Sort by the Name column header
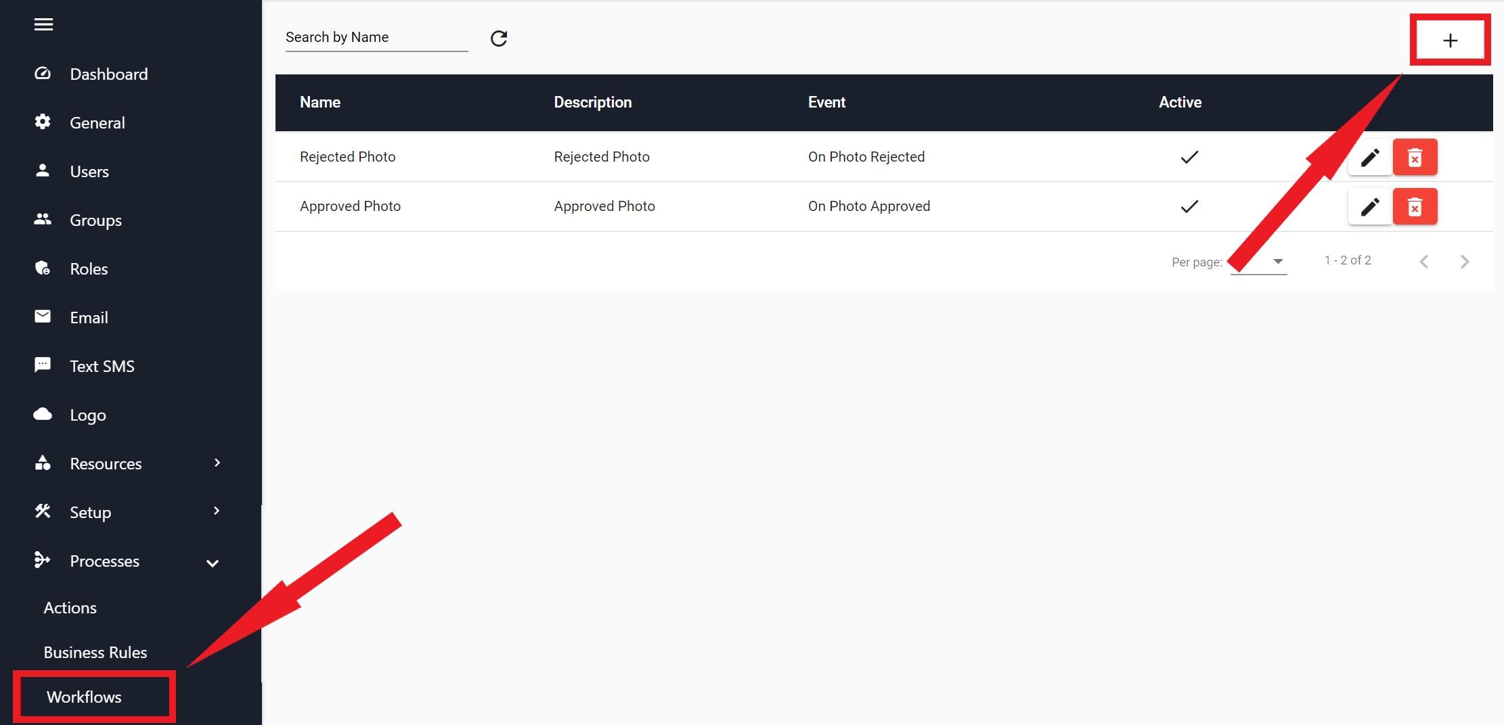Image resolution: width=1504 pixels, height=725 pixels. click(320, 102)
